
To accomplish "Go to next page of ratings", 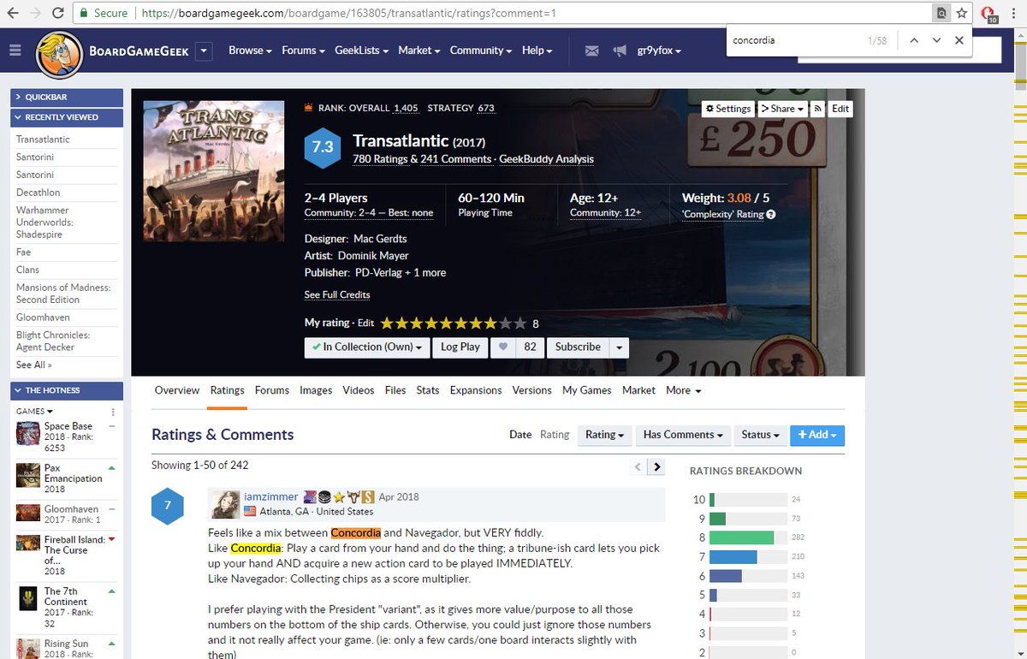I will coord(656,466).
